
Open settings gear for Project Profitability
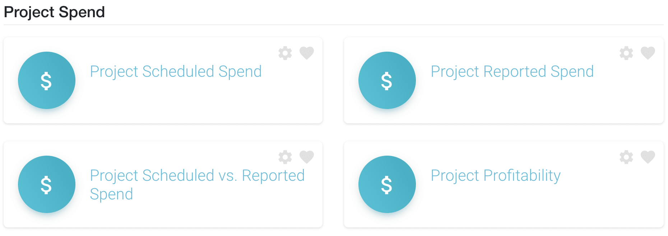[x=626, y=157]
